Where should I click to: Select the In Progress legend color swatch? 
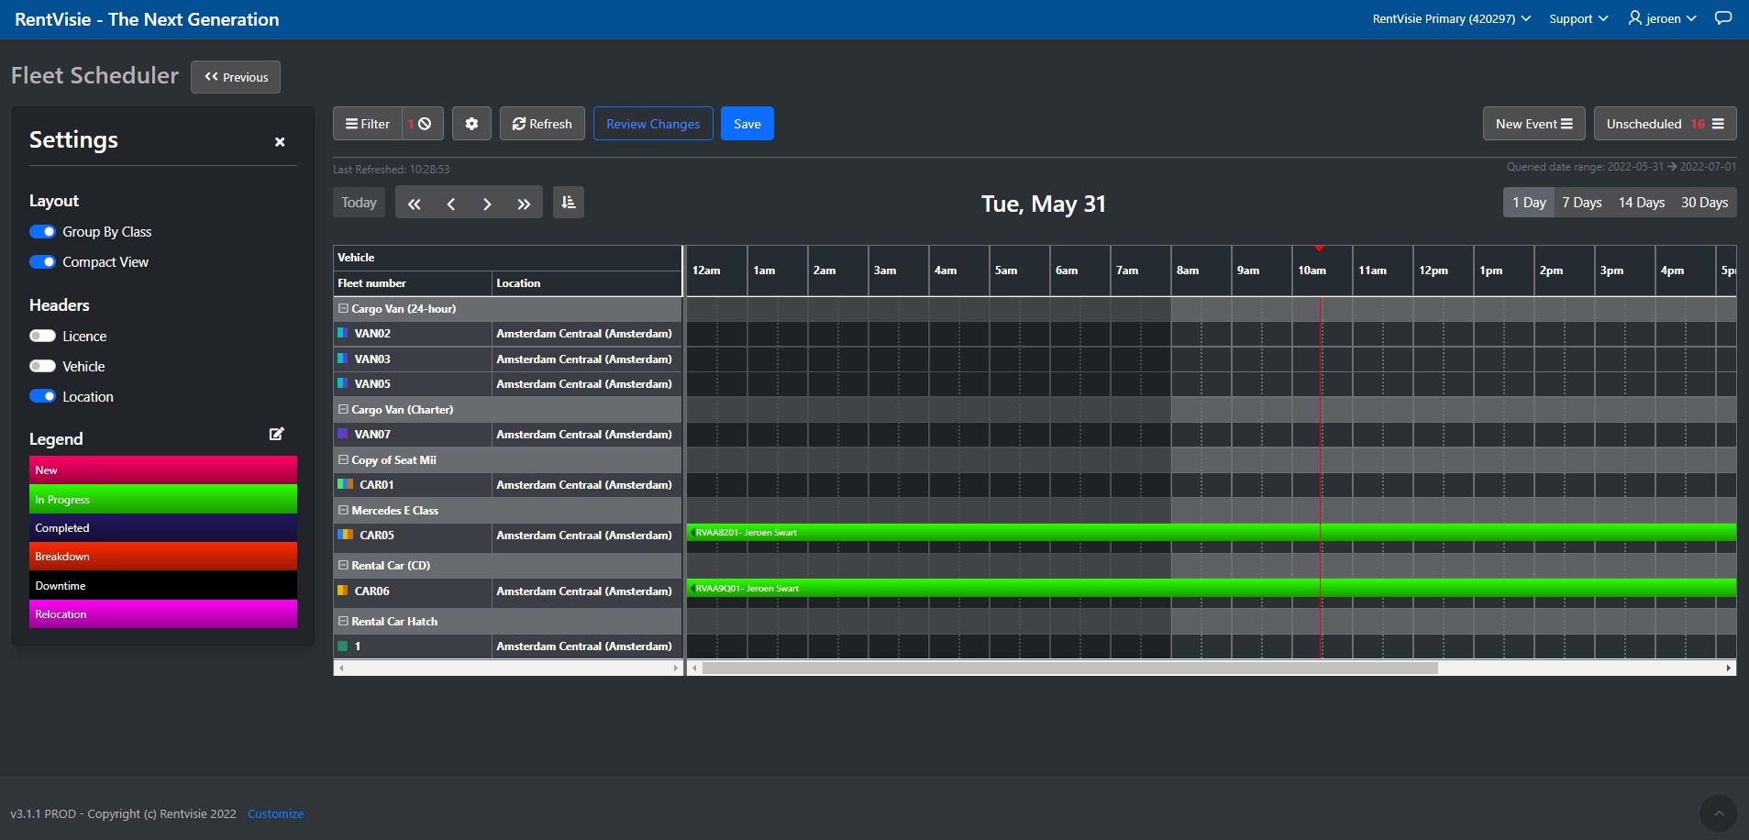click(162, 499)
